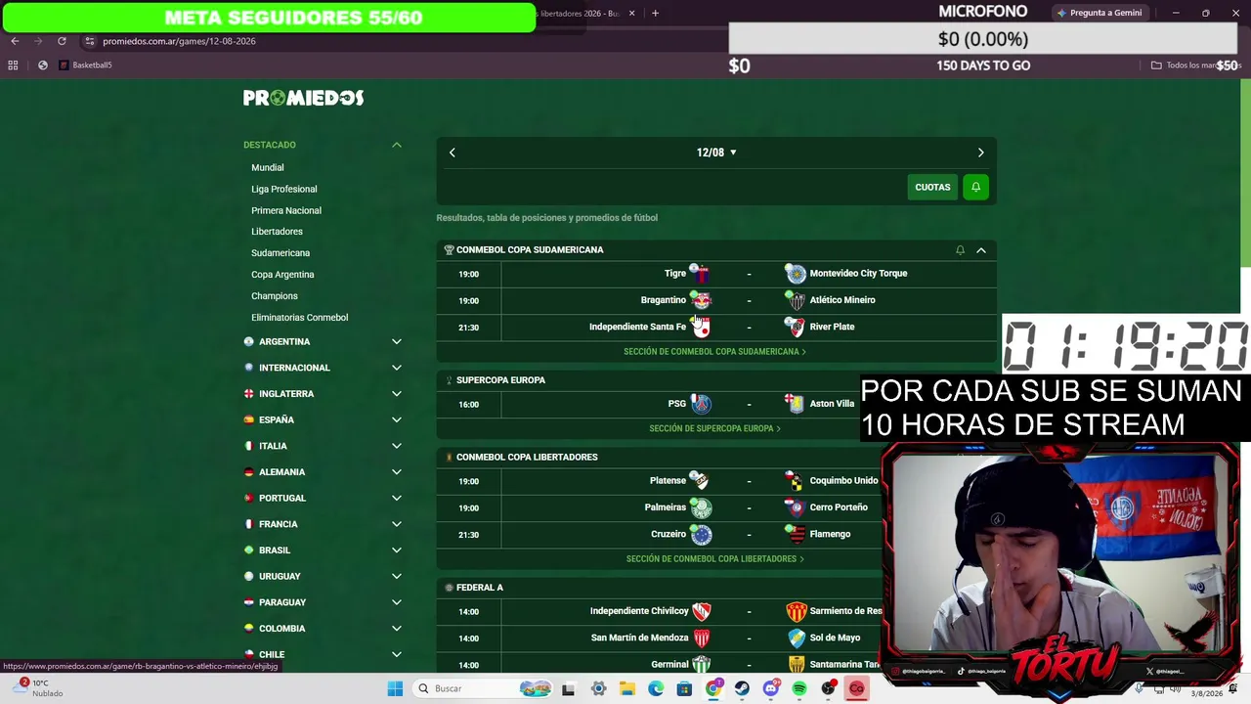Click the Flamengo crest
The width and height of the screenshot is (1251, 704).
[797, 534]
